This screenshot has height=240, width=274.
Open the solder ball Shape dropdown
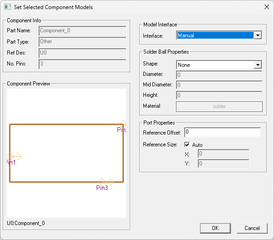(x=219, y=65)
